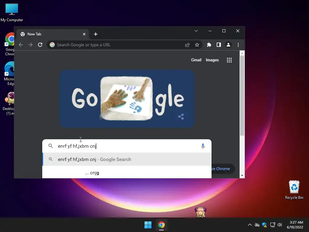Share this page from the address bar
309x232 pixels.
(187, 45)
